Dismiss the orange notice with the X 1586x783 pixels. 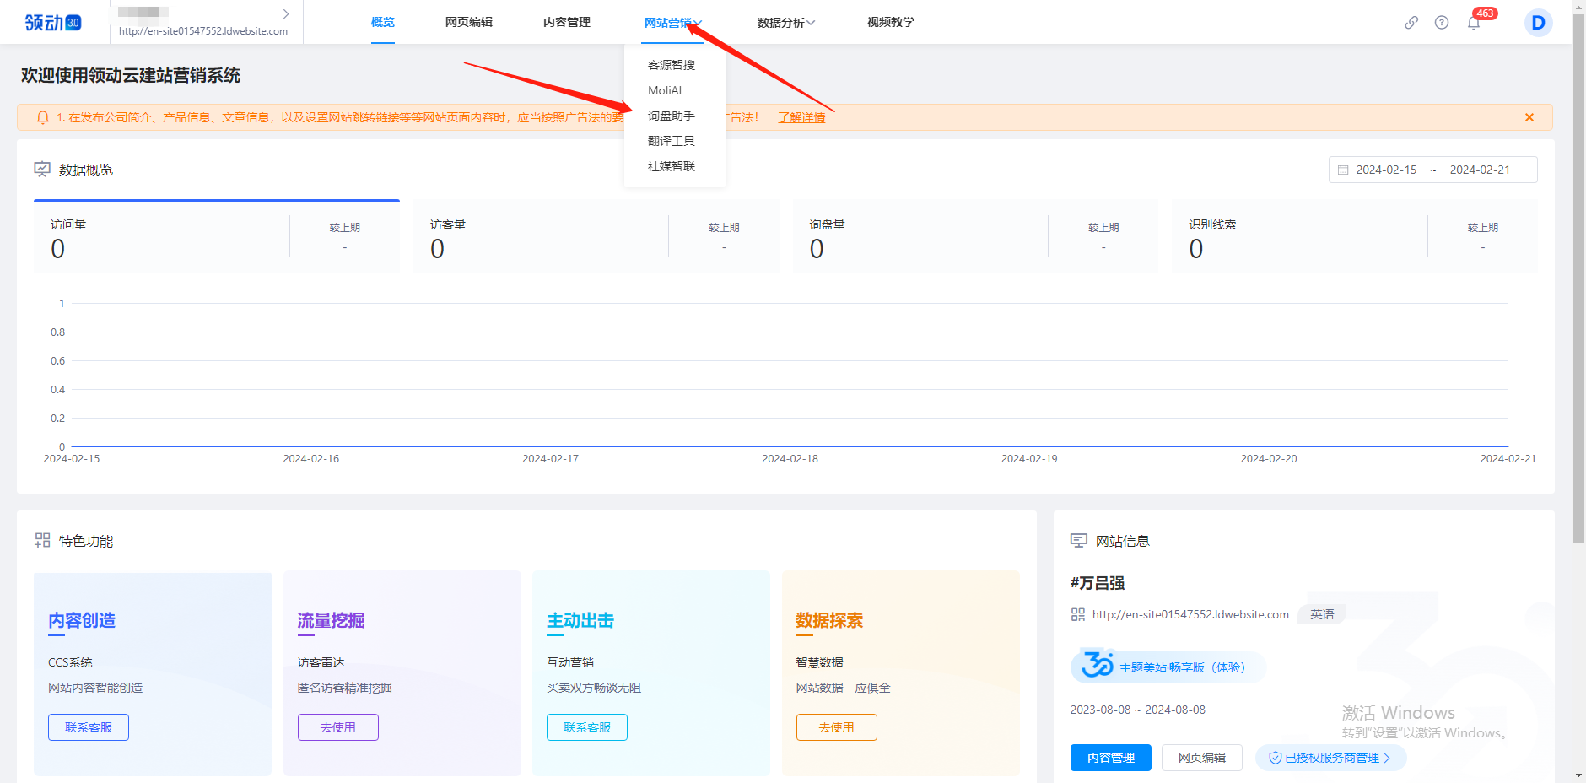(1529, 117)
